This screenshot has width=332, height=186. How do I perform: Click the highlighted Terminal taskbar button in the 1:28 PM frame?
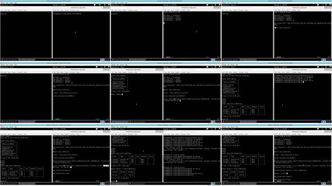(27, 60)
